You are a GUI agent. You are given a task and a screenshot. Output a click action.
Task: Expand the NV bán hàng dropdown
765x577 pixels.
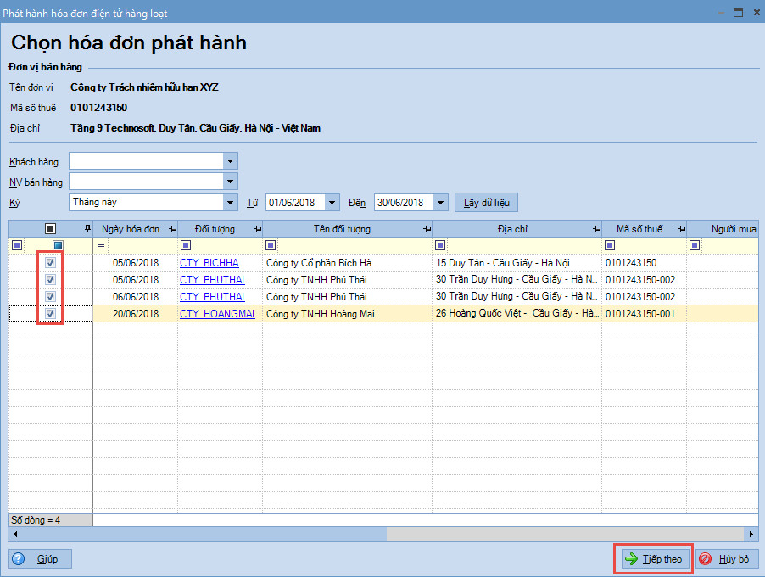coord(230,182)
